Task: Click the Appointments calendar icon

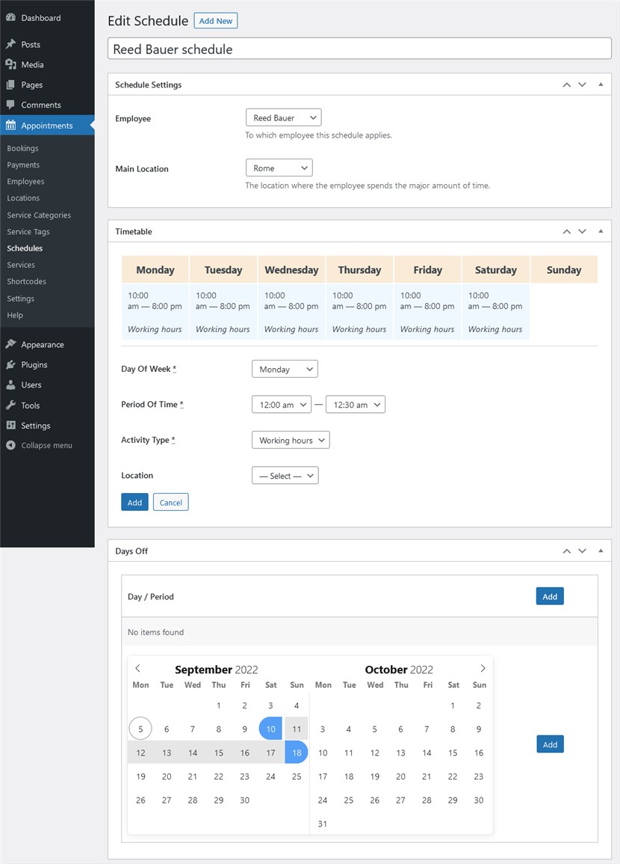Action: (10, 125)
